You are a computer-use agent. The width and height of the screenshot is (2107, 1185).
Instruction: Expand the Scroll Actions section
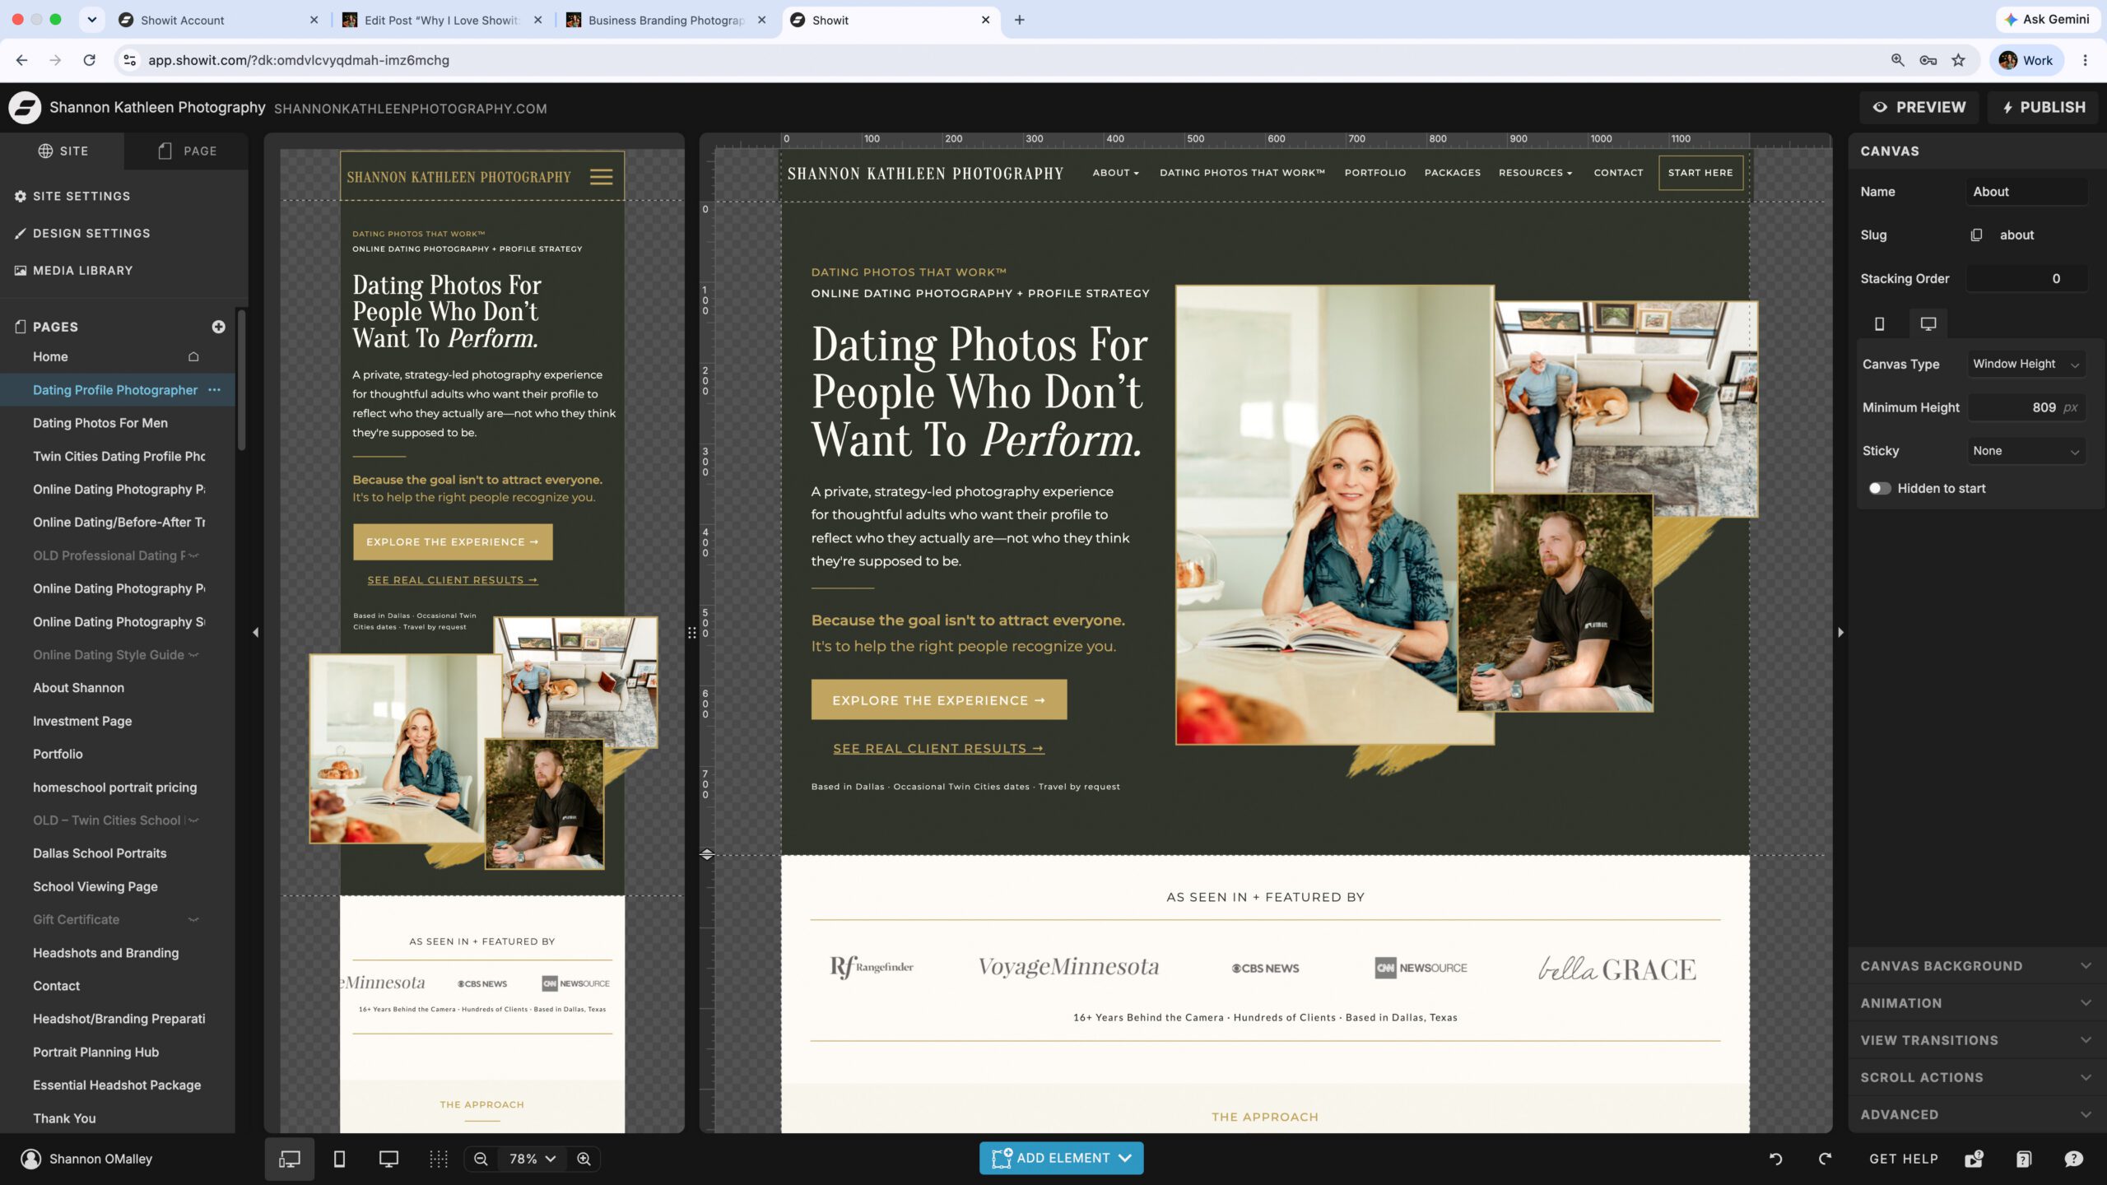1976,1077
